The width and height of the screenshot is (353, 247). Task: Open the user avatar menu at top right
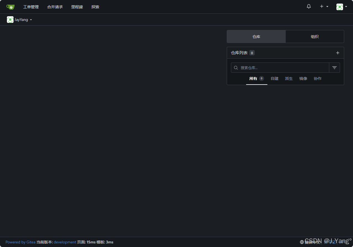(x=342, y=7)
